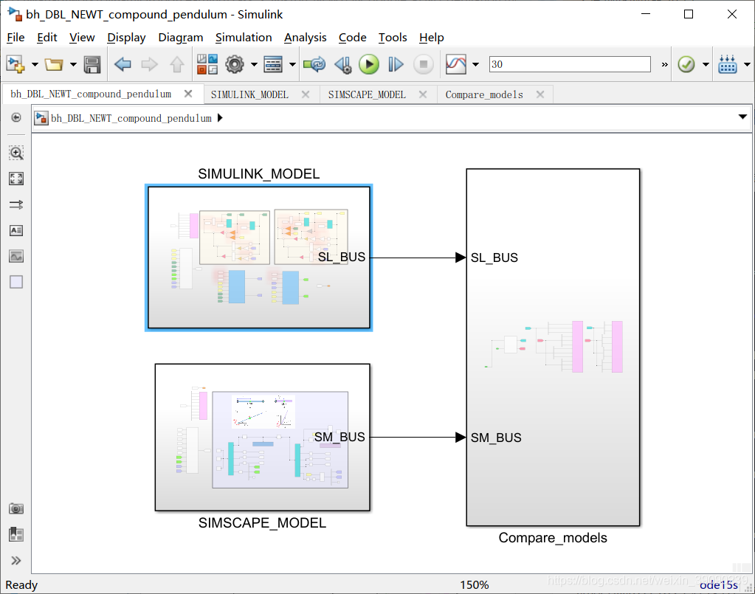Run the simulation with green Play

369,64
